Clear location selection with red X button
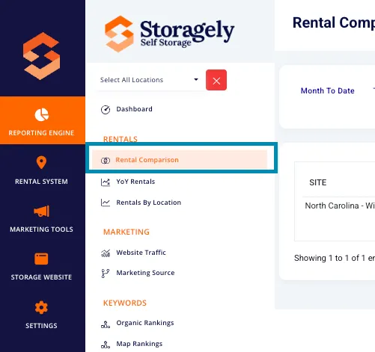 click(216, 80)
